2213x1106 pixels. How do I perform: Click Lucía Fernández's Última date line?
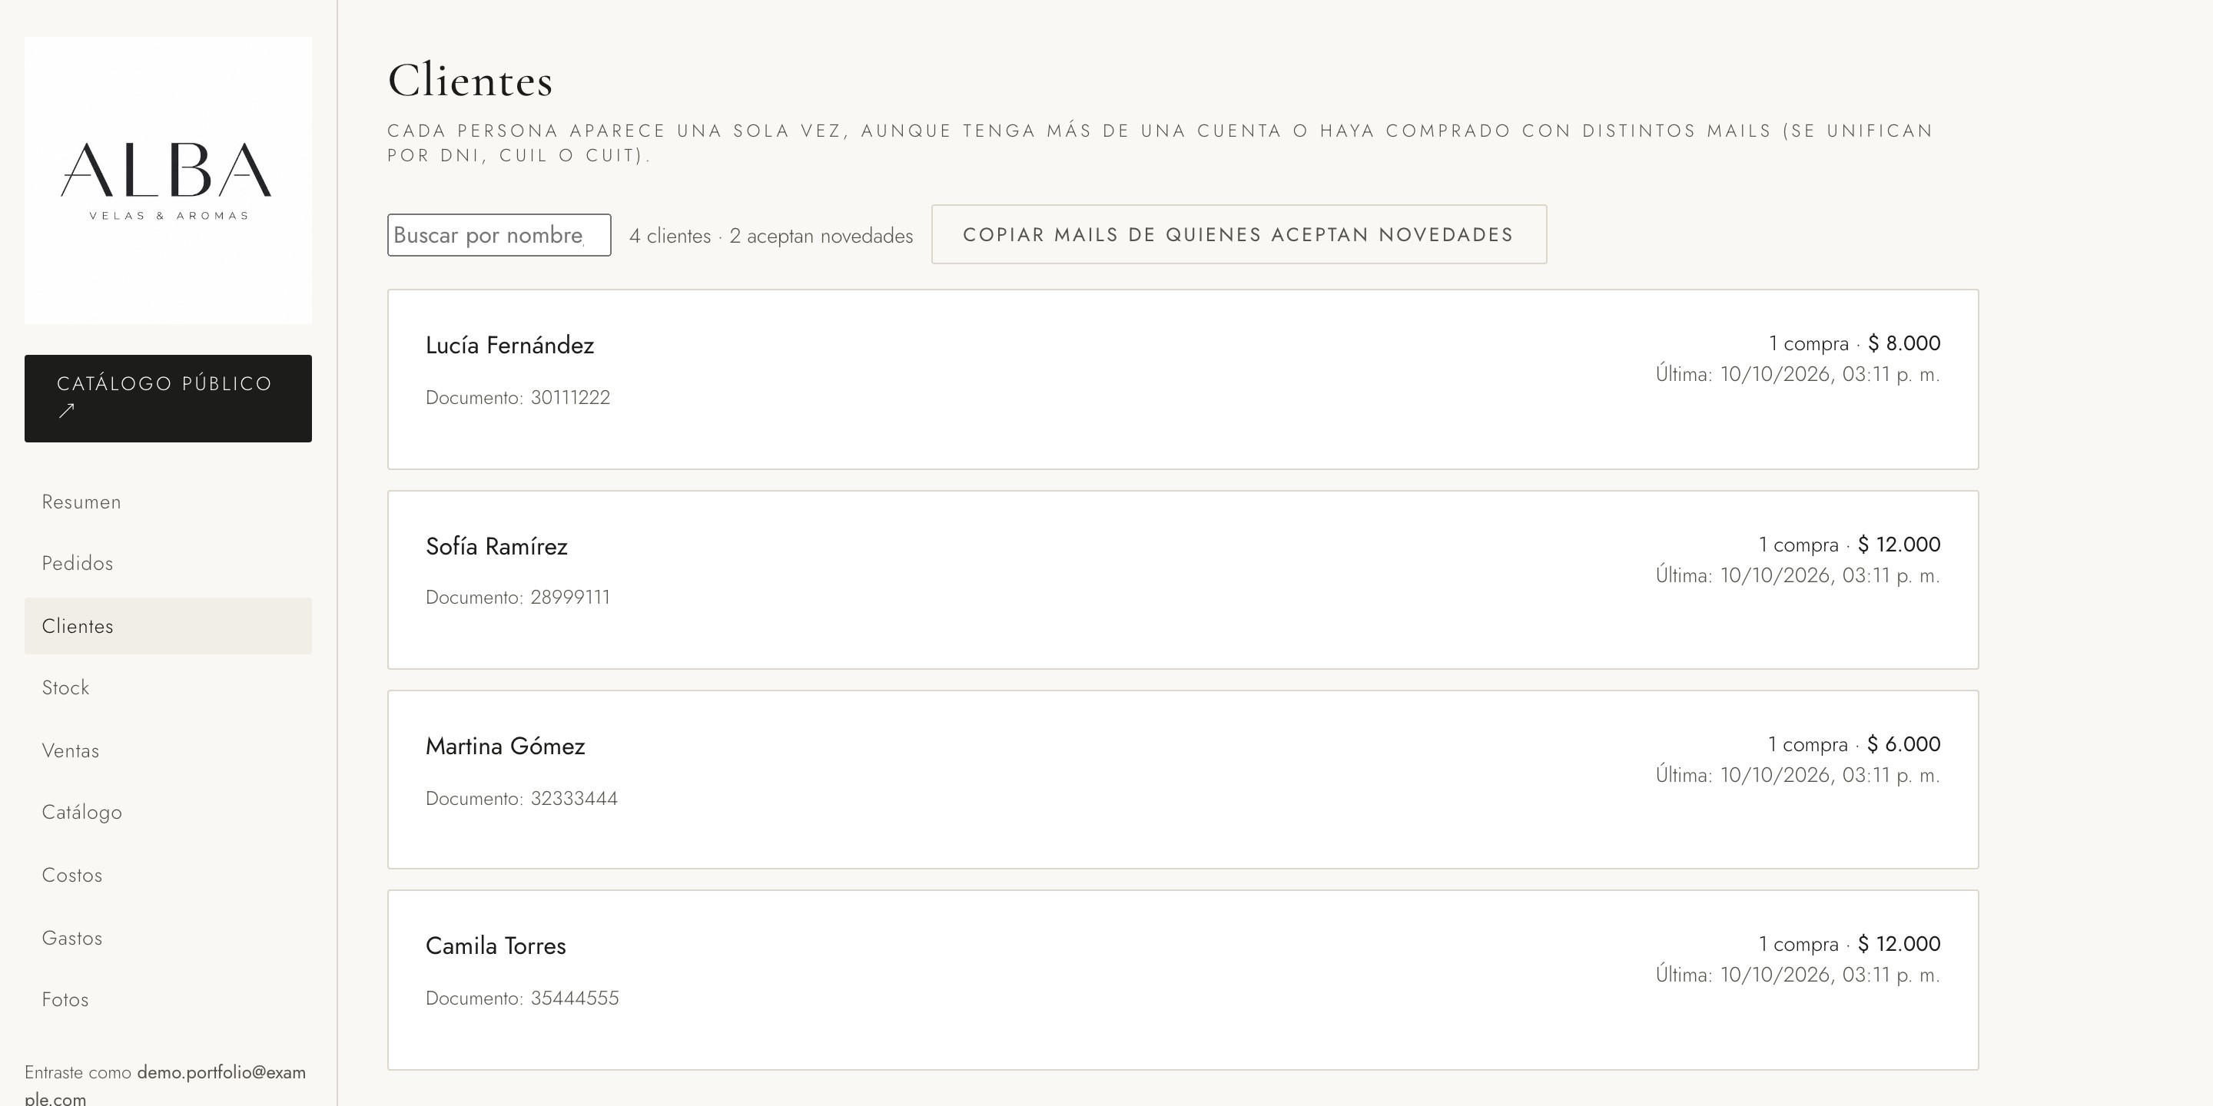[1797, 374]
